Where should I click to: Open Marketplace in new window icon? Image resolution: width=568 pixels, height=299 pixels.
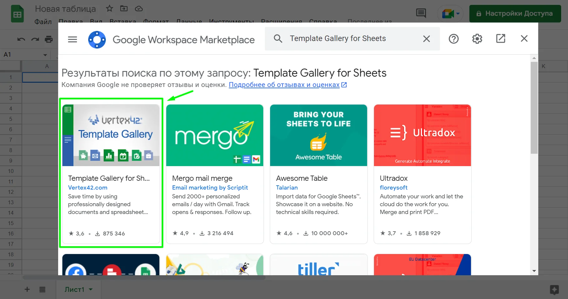click(x=500, y=39)
